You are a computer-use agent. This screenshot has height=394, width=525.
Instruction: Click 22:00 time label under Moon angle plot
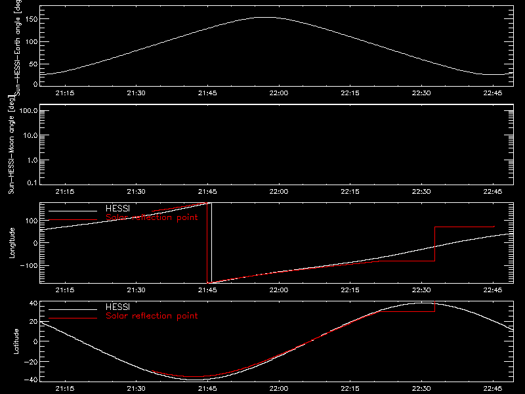278,192
